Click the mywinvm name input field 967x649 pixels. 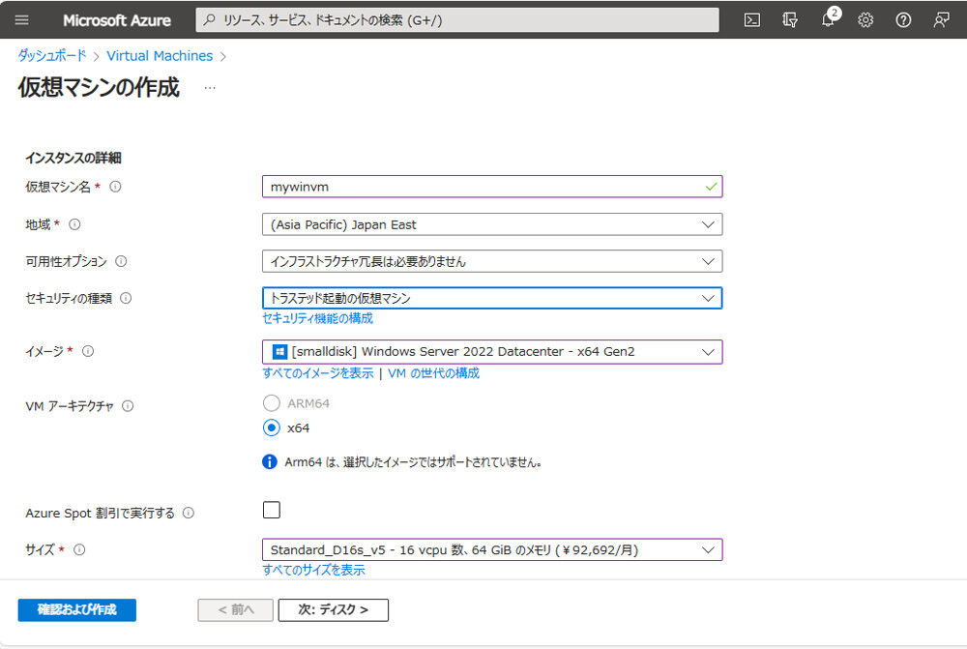point(492,187)
